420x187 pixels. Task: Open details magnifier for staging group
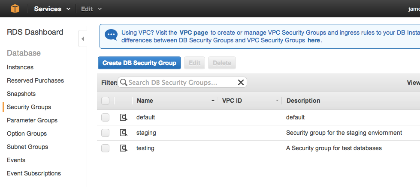coord(124,133)
